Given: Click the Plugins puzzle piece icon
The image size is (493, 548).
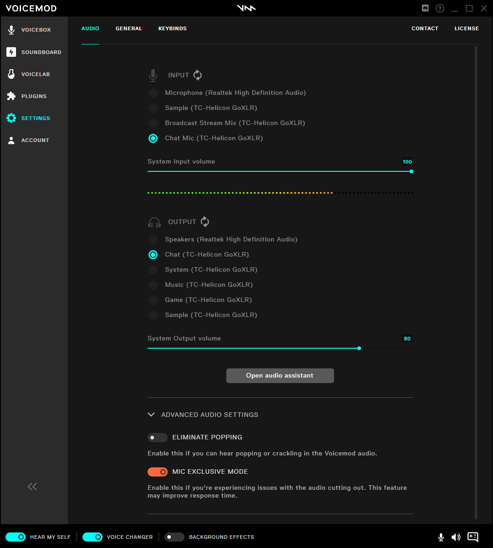Looking at the screenshot, I should [x=11, y=96].
